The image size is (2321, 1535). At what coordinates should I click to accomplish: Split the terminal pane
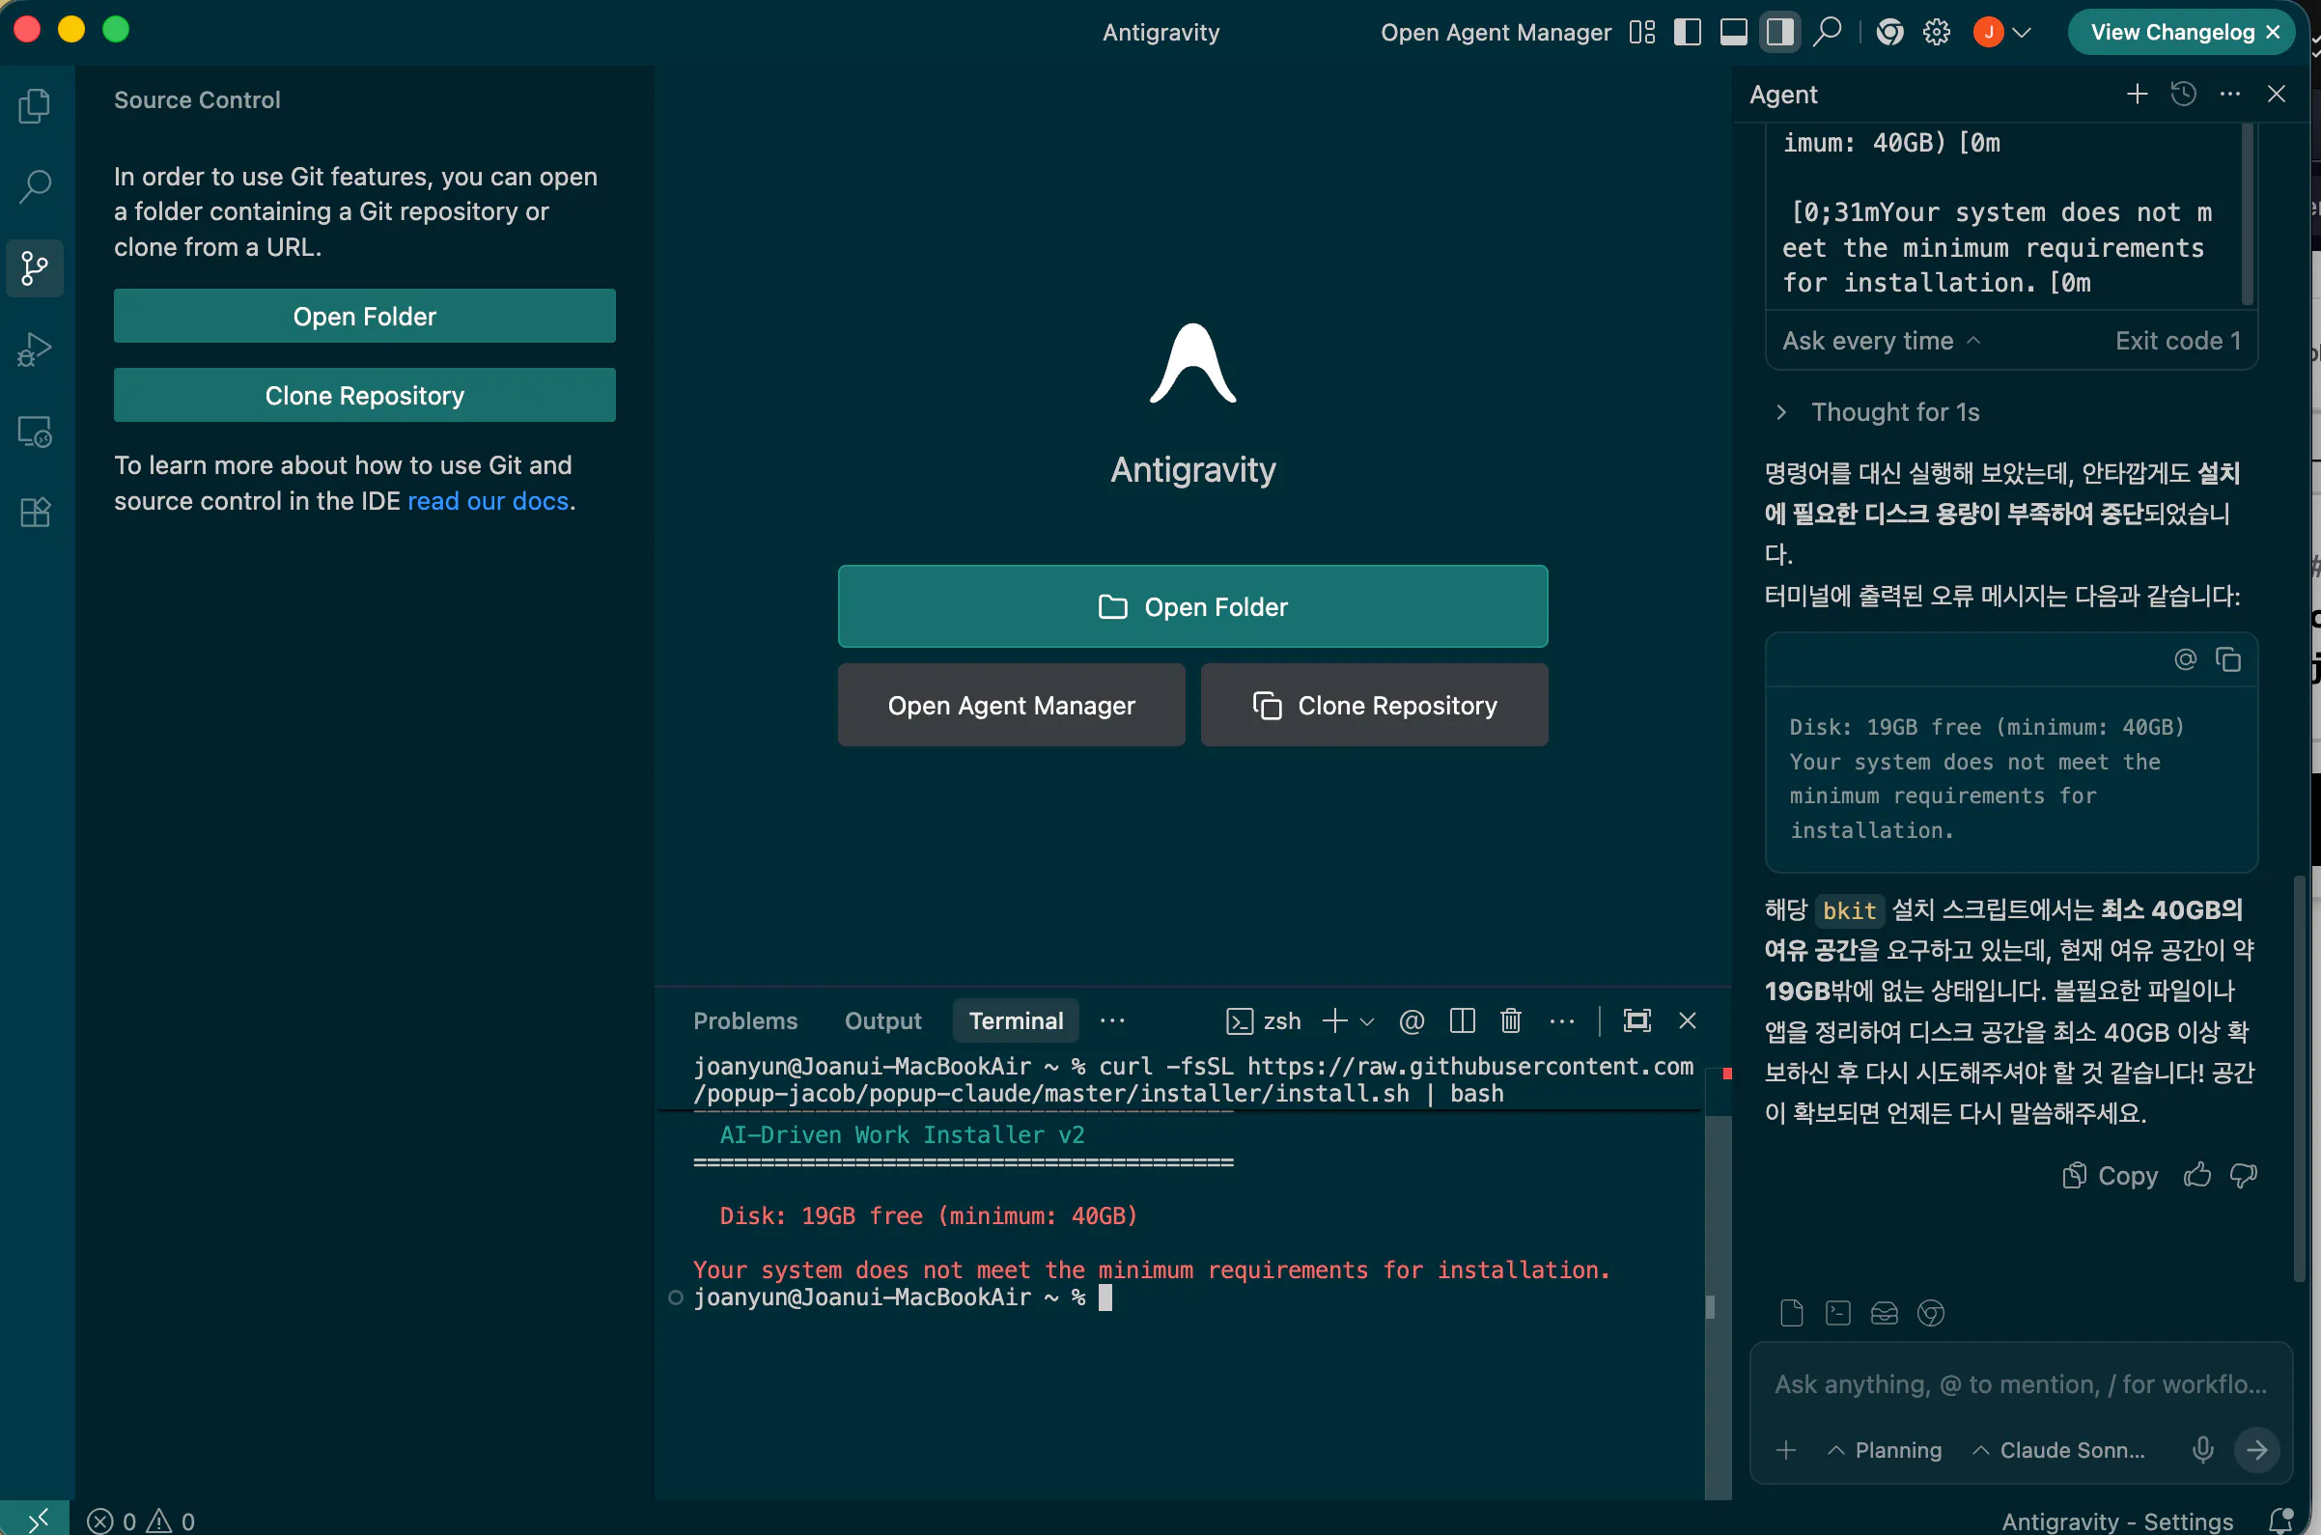pos(1462,1021)
